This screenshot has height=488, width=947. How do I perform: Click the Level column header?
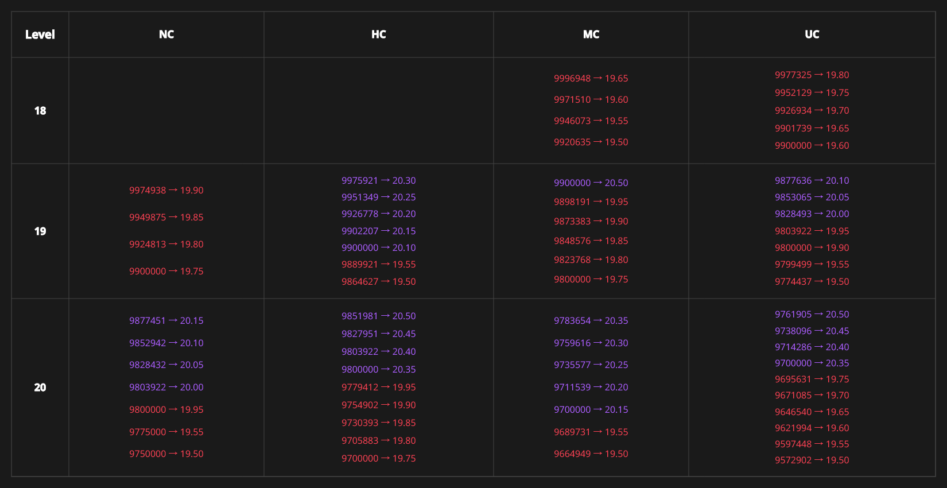click(x=40, y=34)
